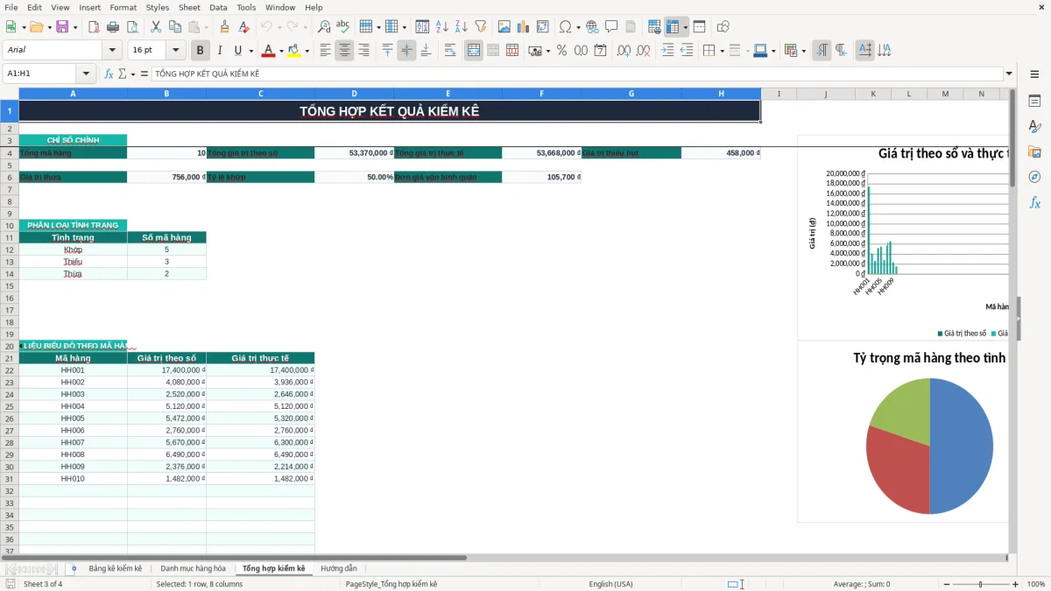Run spelling check
Screen dimensions: 1051x591
point(343,27)
